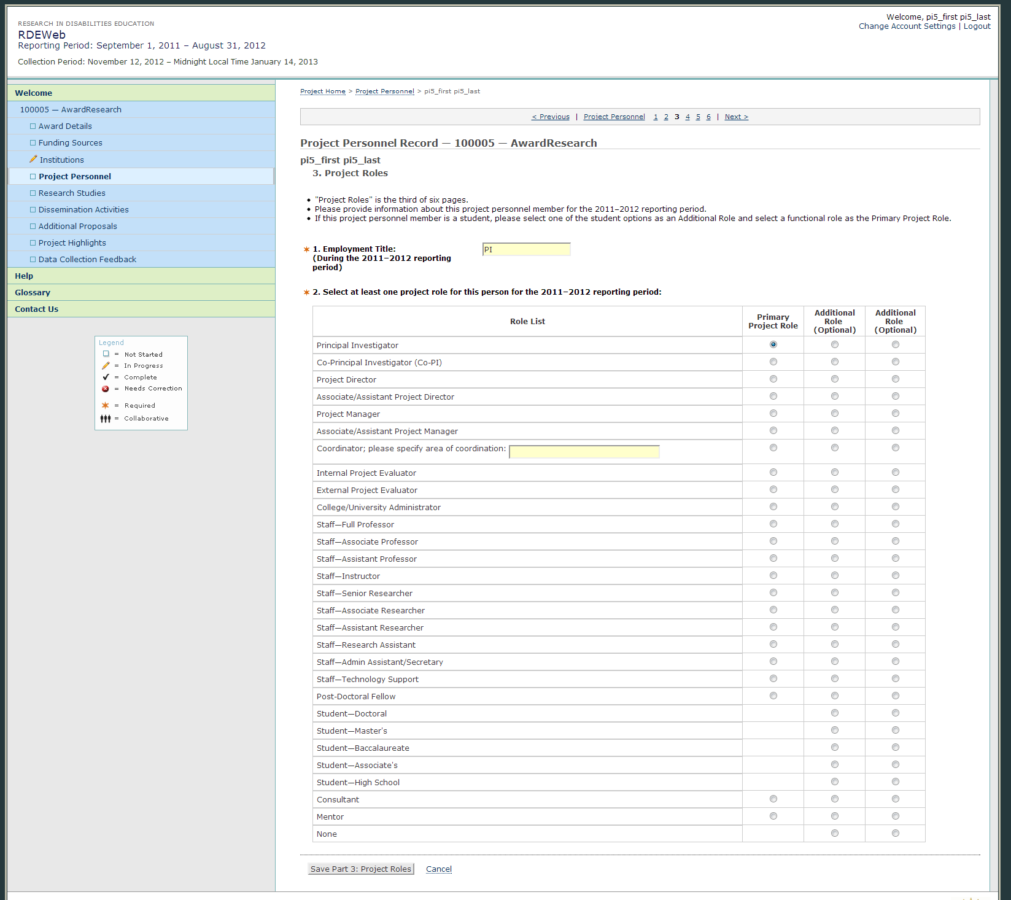This screenshot has height=900, width=1011.
Task: Open the Help sidebar section
Action: [24, 276]
